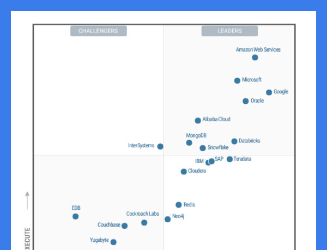327x250 pixels.
Task: Select the InterSystems dot
Action: pos(160,146)
